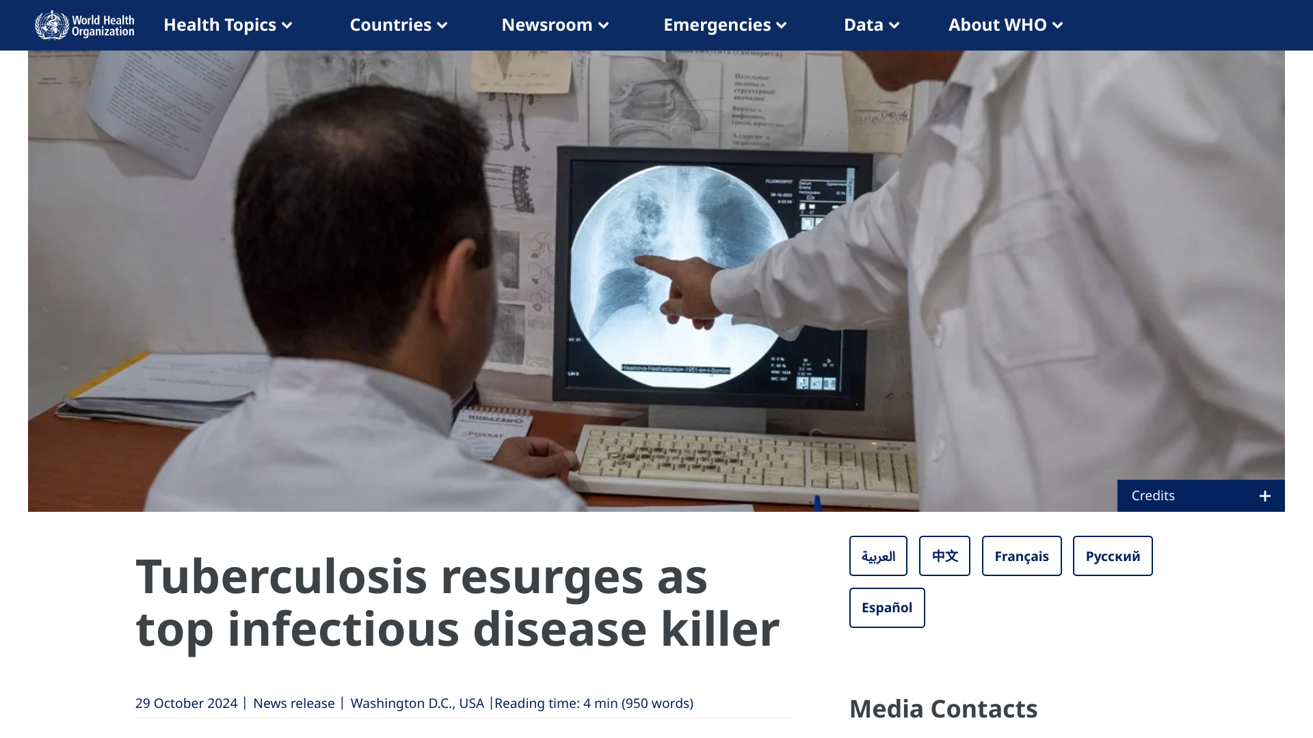Select the Русский language button
1313x738 pixels.
1113,556
